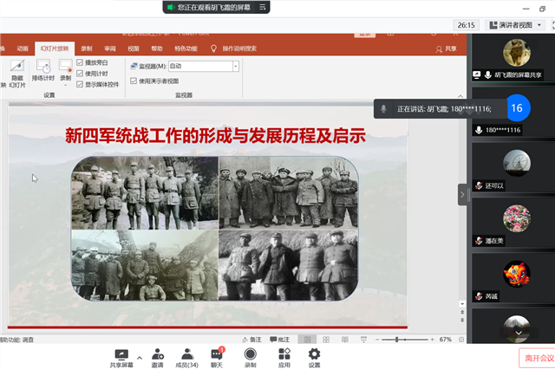Toggle the Use Timings (使用计时) checkbox
This screenshot has width=555, height=369.
point(80,74)
